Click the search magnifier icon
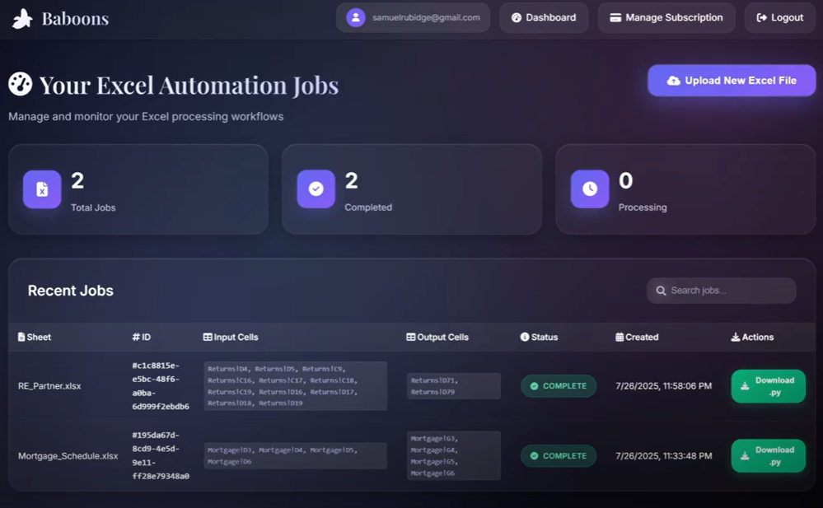This screenshot has width=823, height=508. pyautogui.click(x=661, y=290)
